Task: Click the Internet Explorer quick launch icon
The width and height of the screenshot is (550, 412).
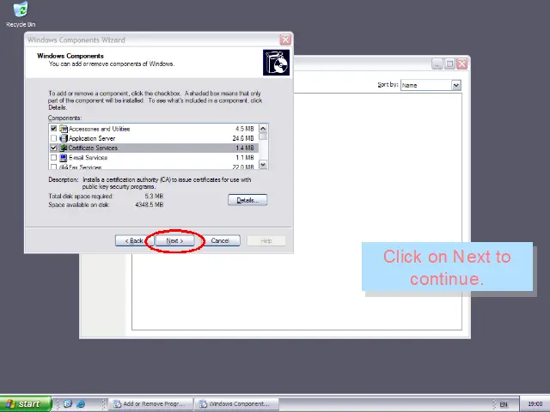Action: pos(80,403)
